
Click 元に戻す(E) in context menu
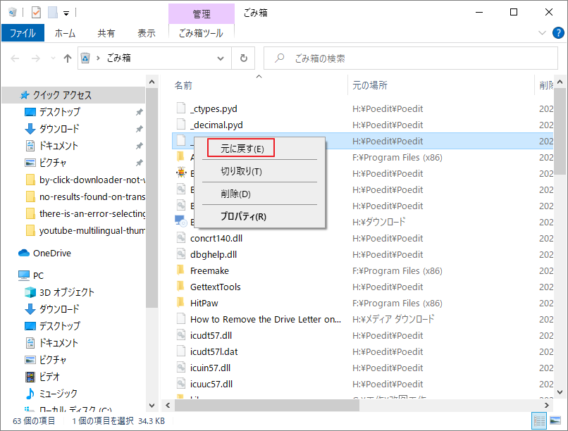[x=242, y=149]
